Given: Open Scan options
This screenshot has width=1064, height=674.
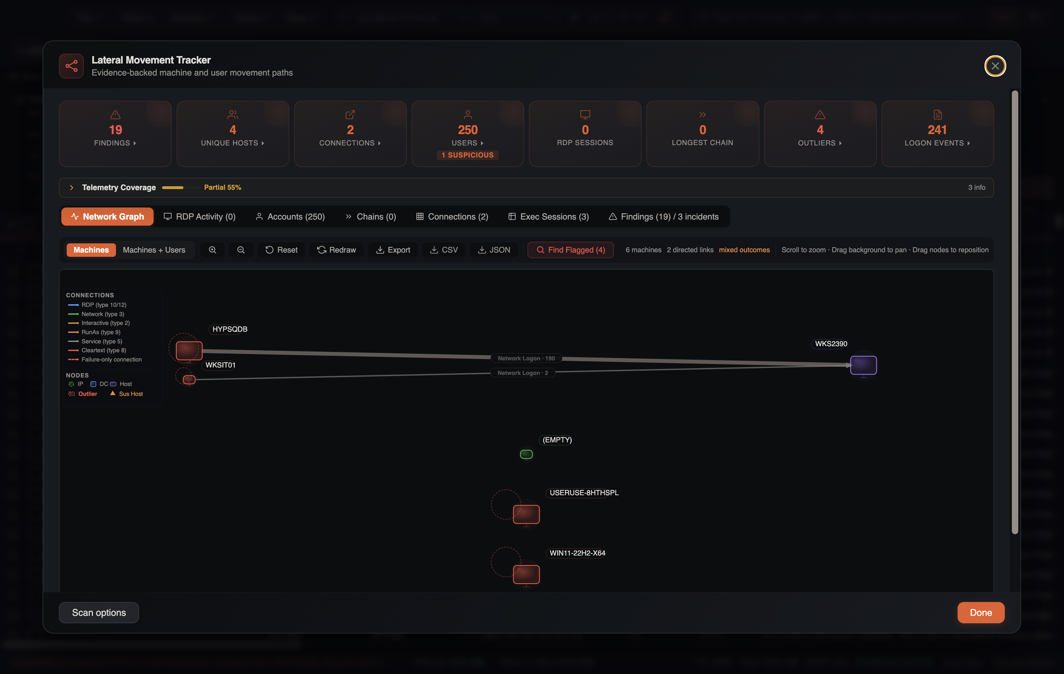Looking at the screenshot, I should pyautogui.click(x=99, y=613).
